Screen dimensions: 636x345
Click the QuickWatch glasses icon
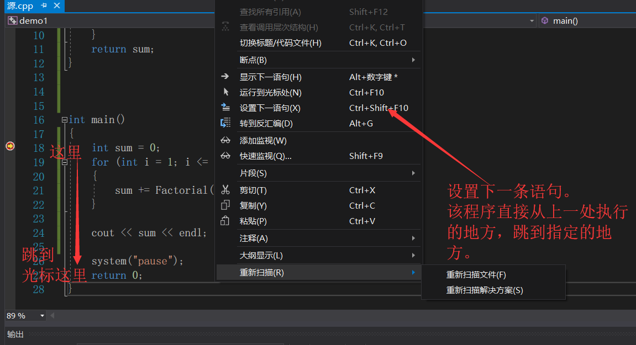pos(225,156)
